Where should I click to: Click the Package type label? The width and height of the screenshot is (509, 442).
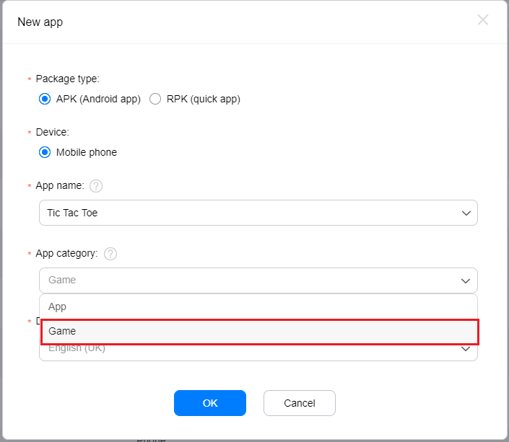click(68, 79)
